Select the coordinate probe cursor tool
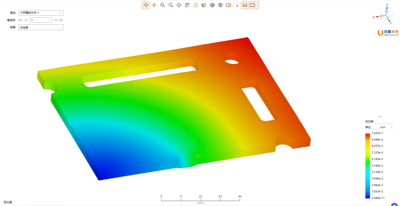The image size is (401, 206). 237,5
